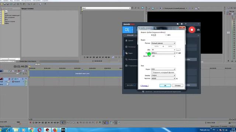The height and width of the screenshot is (132, 236).
Task: Click OK in format settings dialog
Action: click(x=165, y=85)
